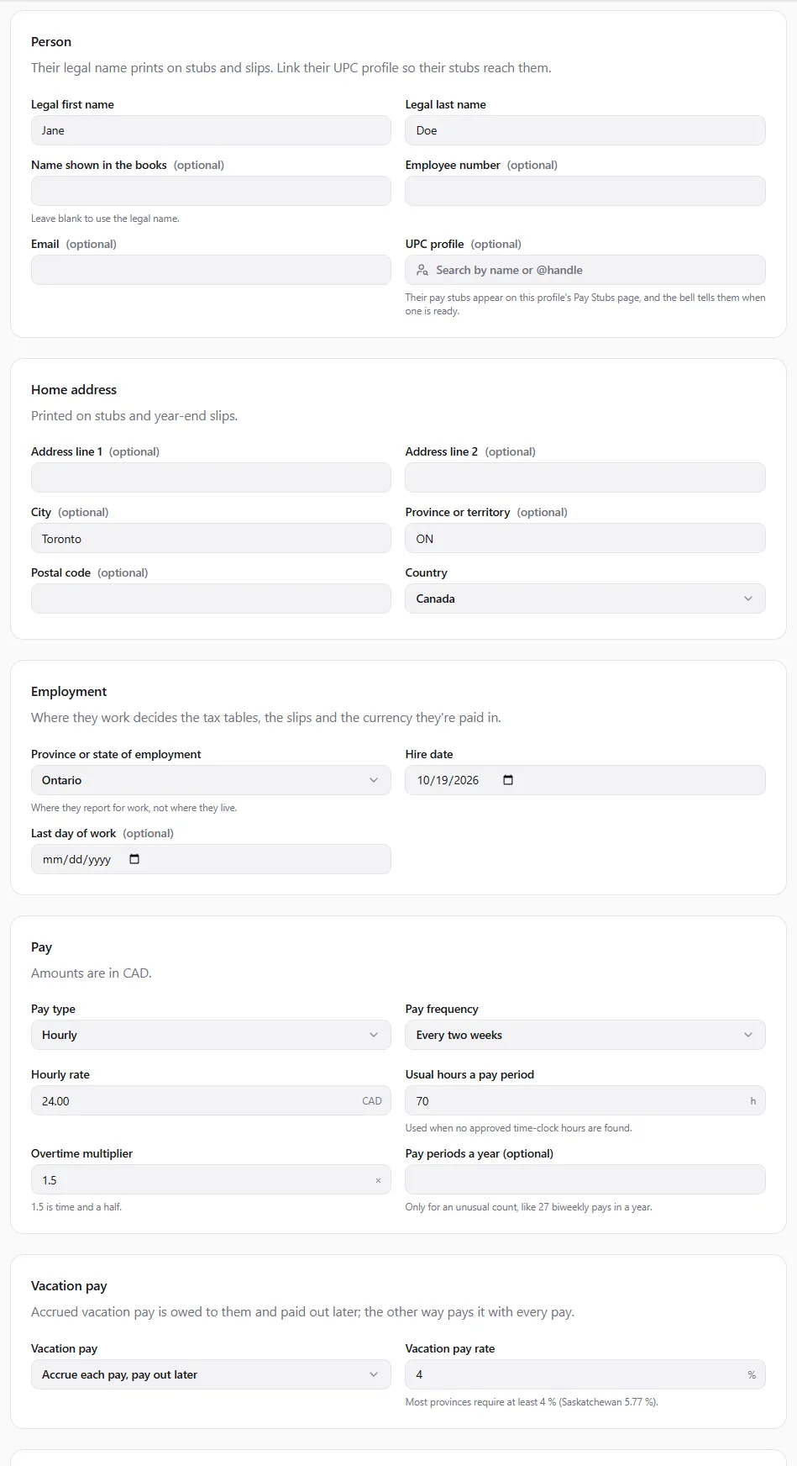Click the 'Only for an unusual count' hint

click(x=529, y=1207)
